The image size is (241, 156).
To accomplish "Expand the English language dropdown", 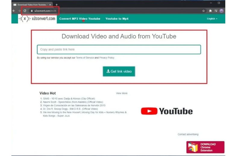I will pyautogui.click(x=212, y=19).
